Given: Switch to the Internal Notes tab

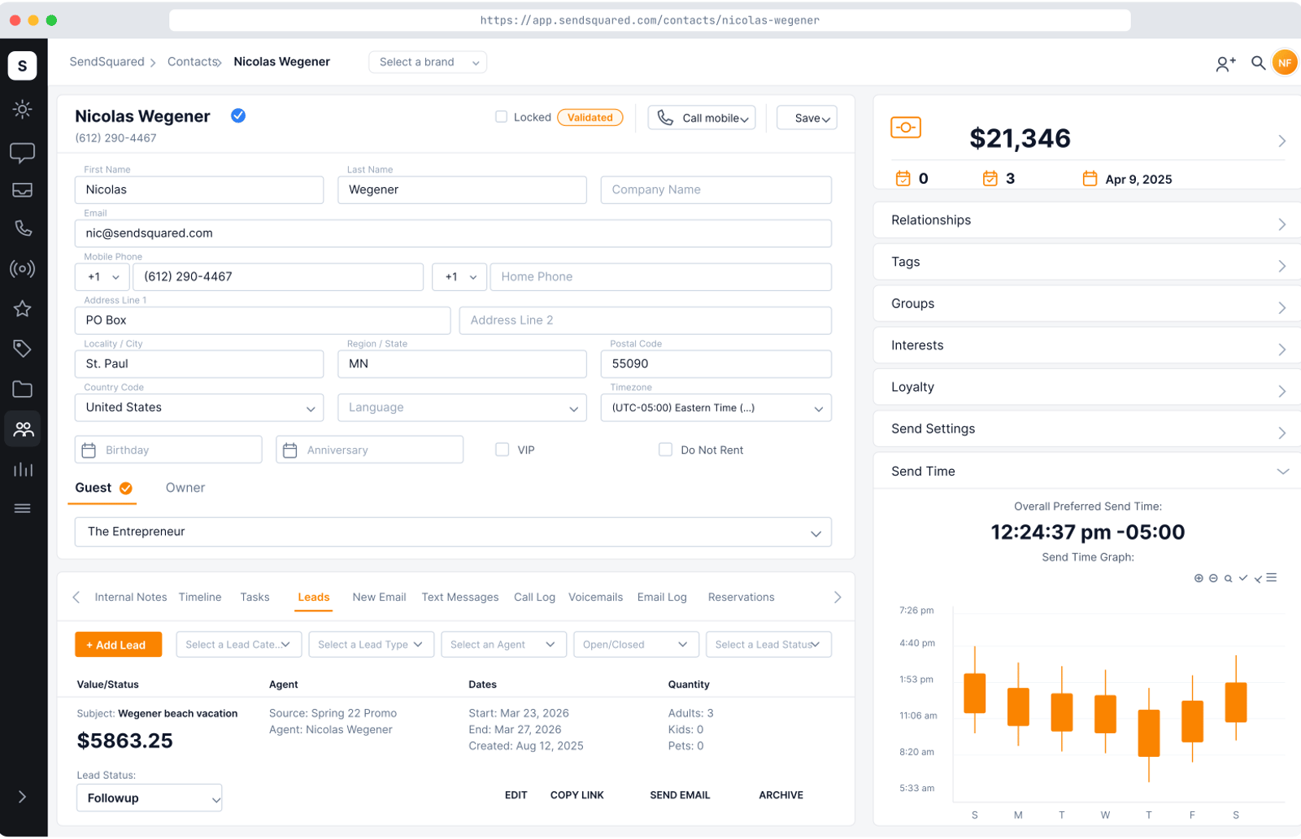Looking at the screenshot, I should click(x=131, y=598).
